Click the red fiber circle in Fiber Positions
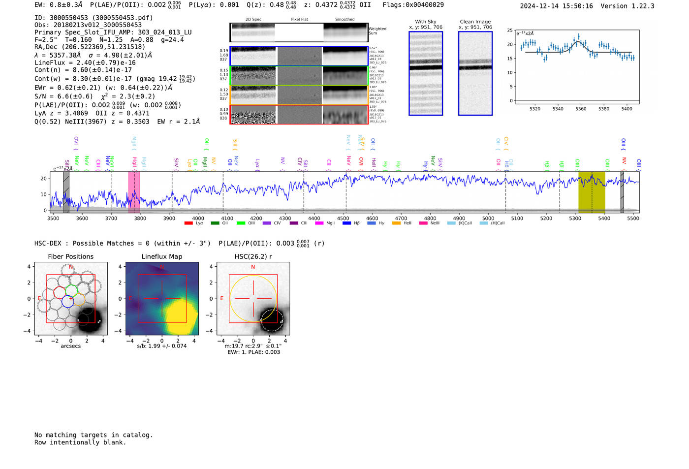Screen dimensions: 689x469 coord(60,292)
